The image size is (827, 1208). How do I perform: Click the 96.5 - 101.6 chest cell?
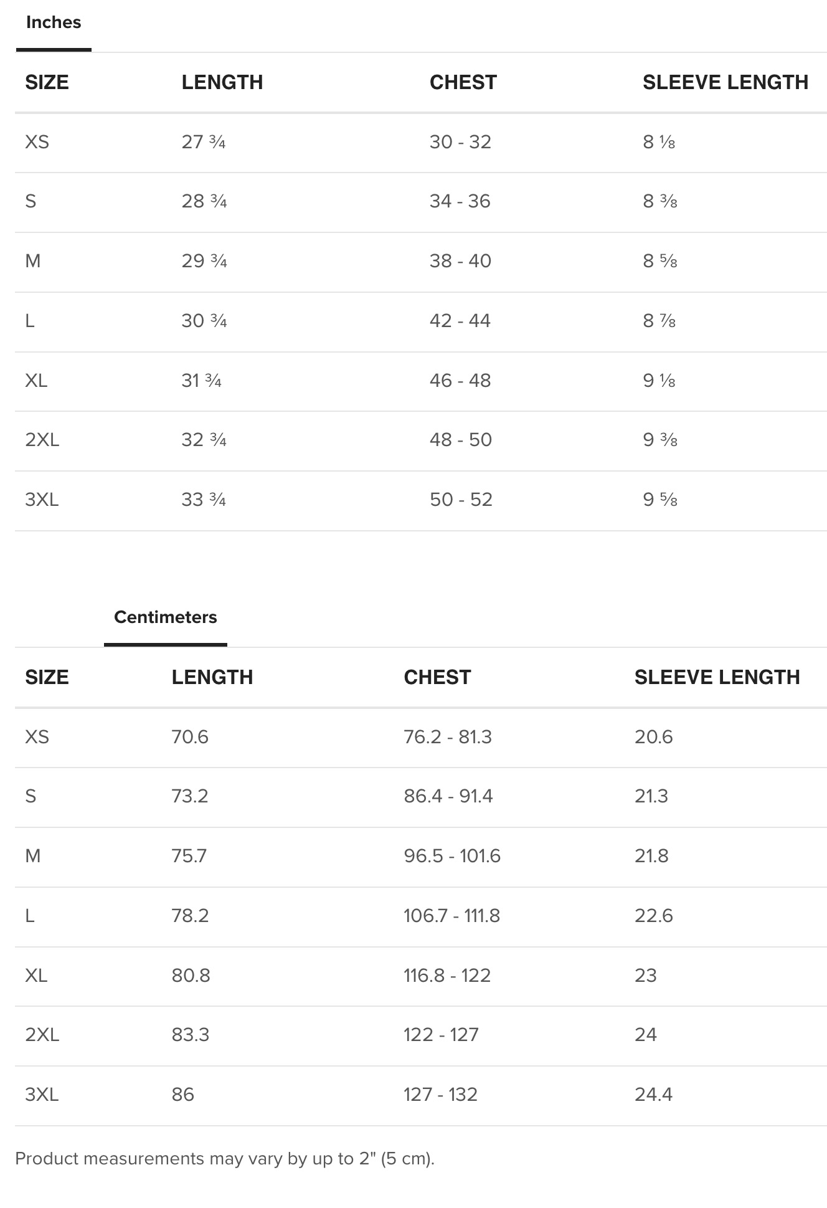(x=452, y=856)
